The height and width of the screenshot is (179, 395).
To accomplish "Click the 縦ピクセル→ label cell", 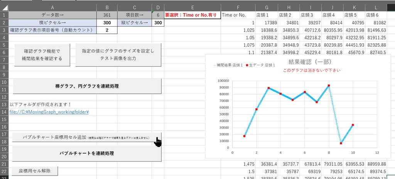I will 135,23.
